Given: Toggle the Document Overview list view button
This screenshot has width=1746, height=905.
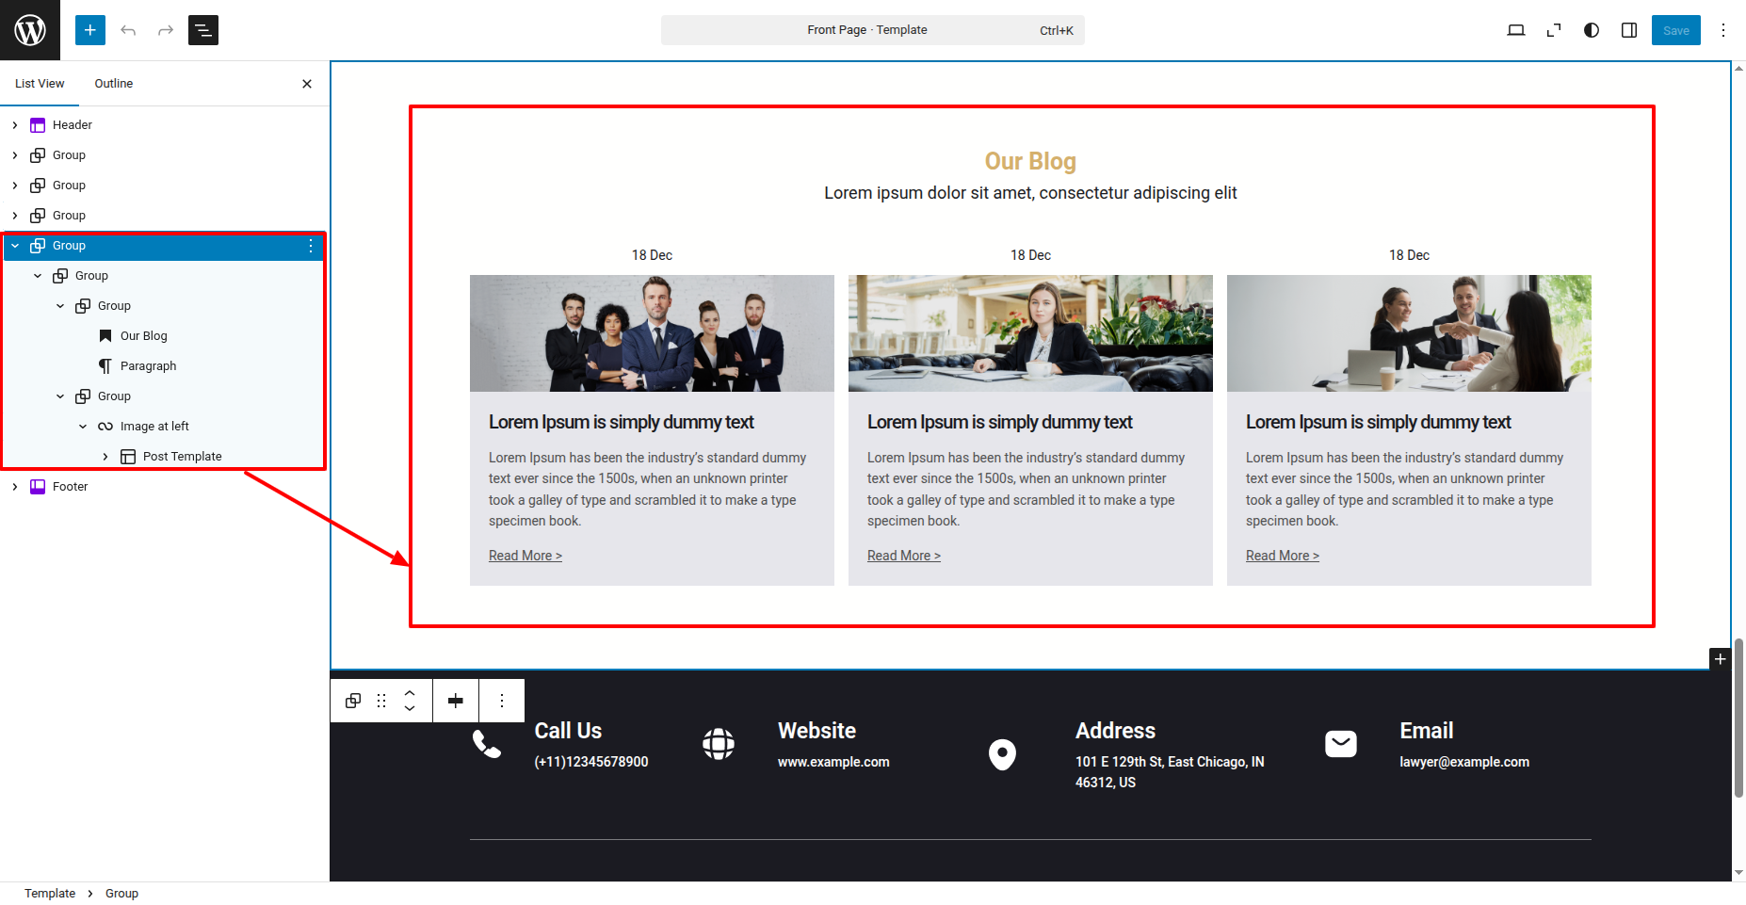Looking at the screenshot, I should point(203,30).
